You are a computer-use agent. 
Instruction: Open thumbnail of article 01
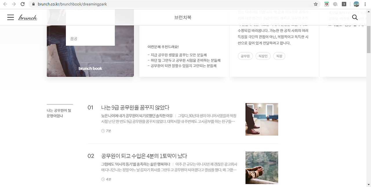click(x=262, y=119)
